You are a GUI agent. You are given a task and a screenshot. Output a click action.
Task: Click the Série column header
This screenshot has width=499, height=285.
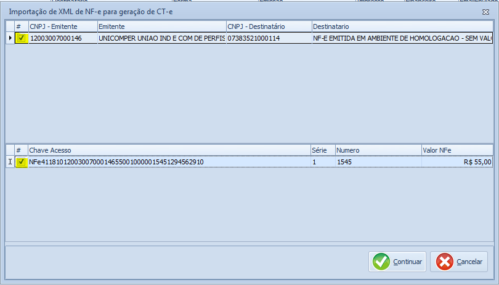coord(322,150)
